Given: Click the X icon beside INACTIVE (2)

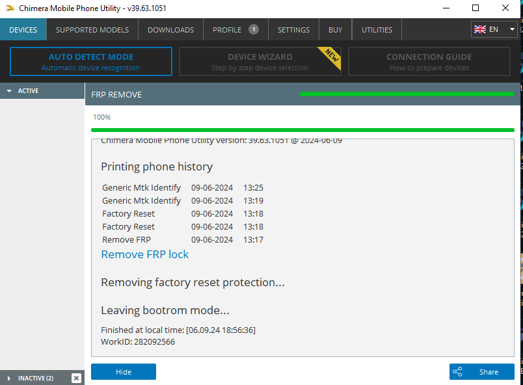Looking at the screenshot, I should [x=76, y=378].
